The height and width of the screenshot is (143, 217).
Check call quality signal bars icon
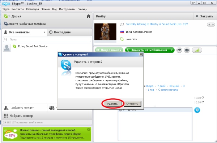(x=197, y=50)
